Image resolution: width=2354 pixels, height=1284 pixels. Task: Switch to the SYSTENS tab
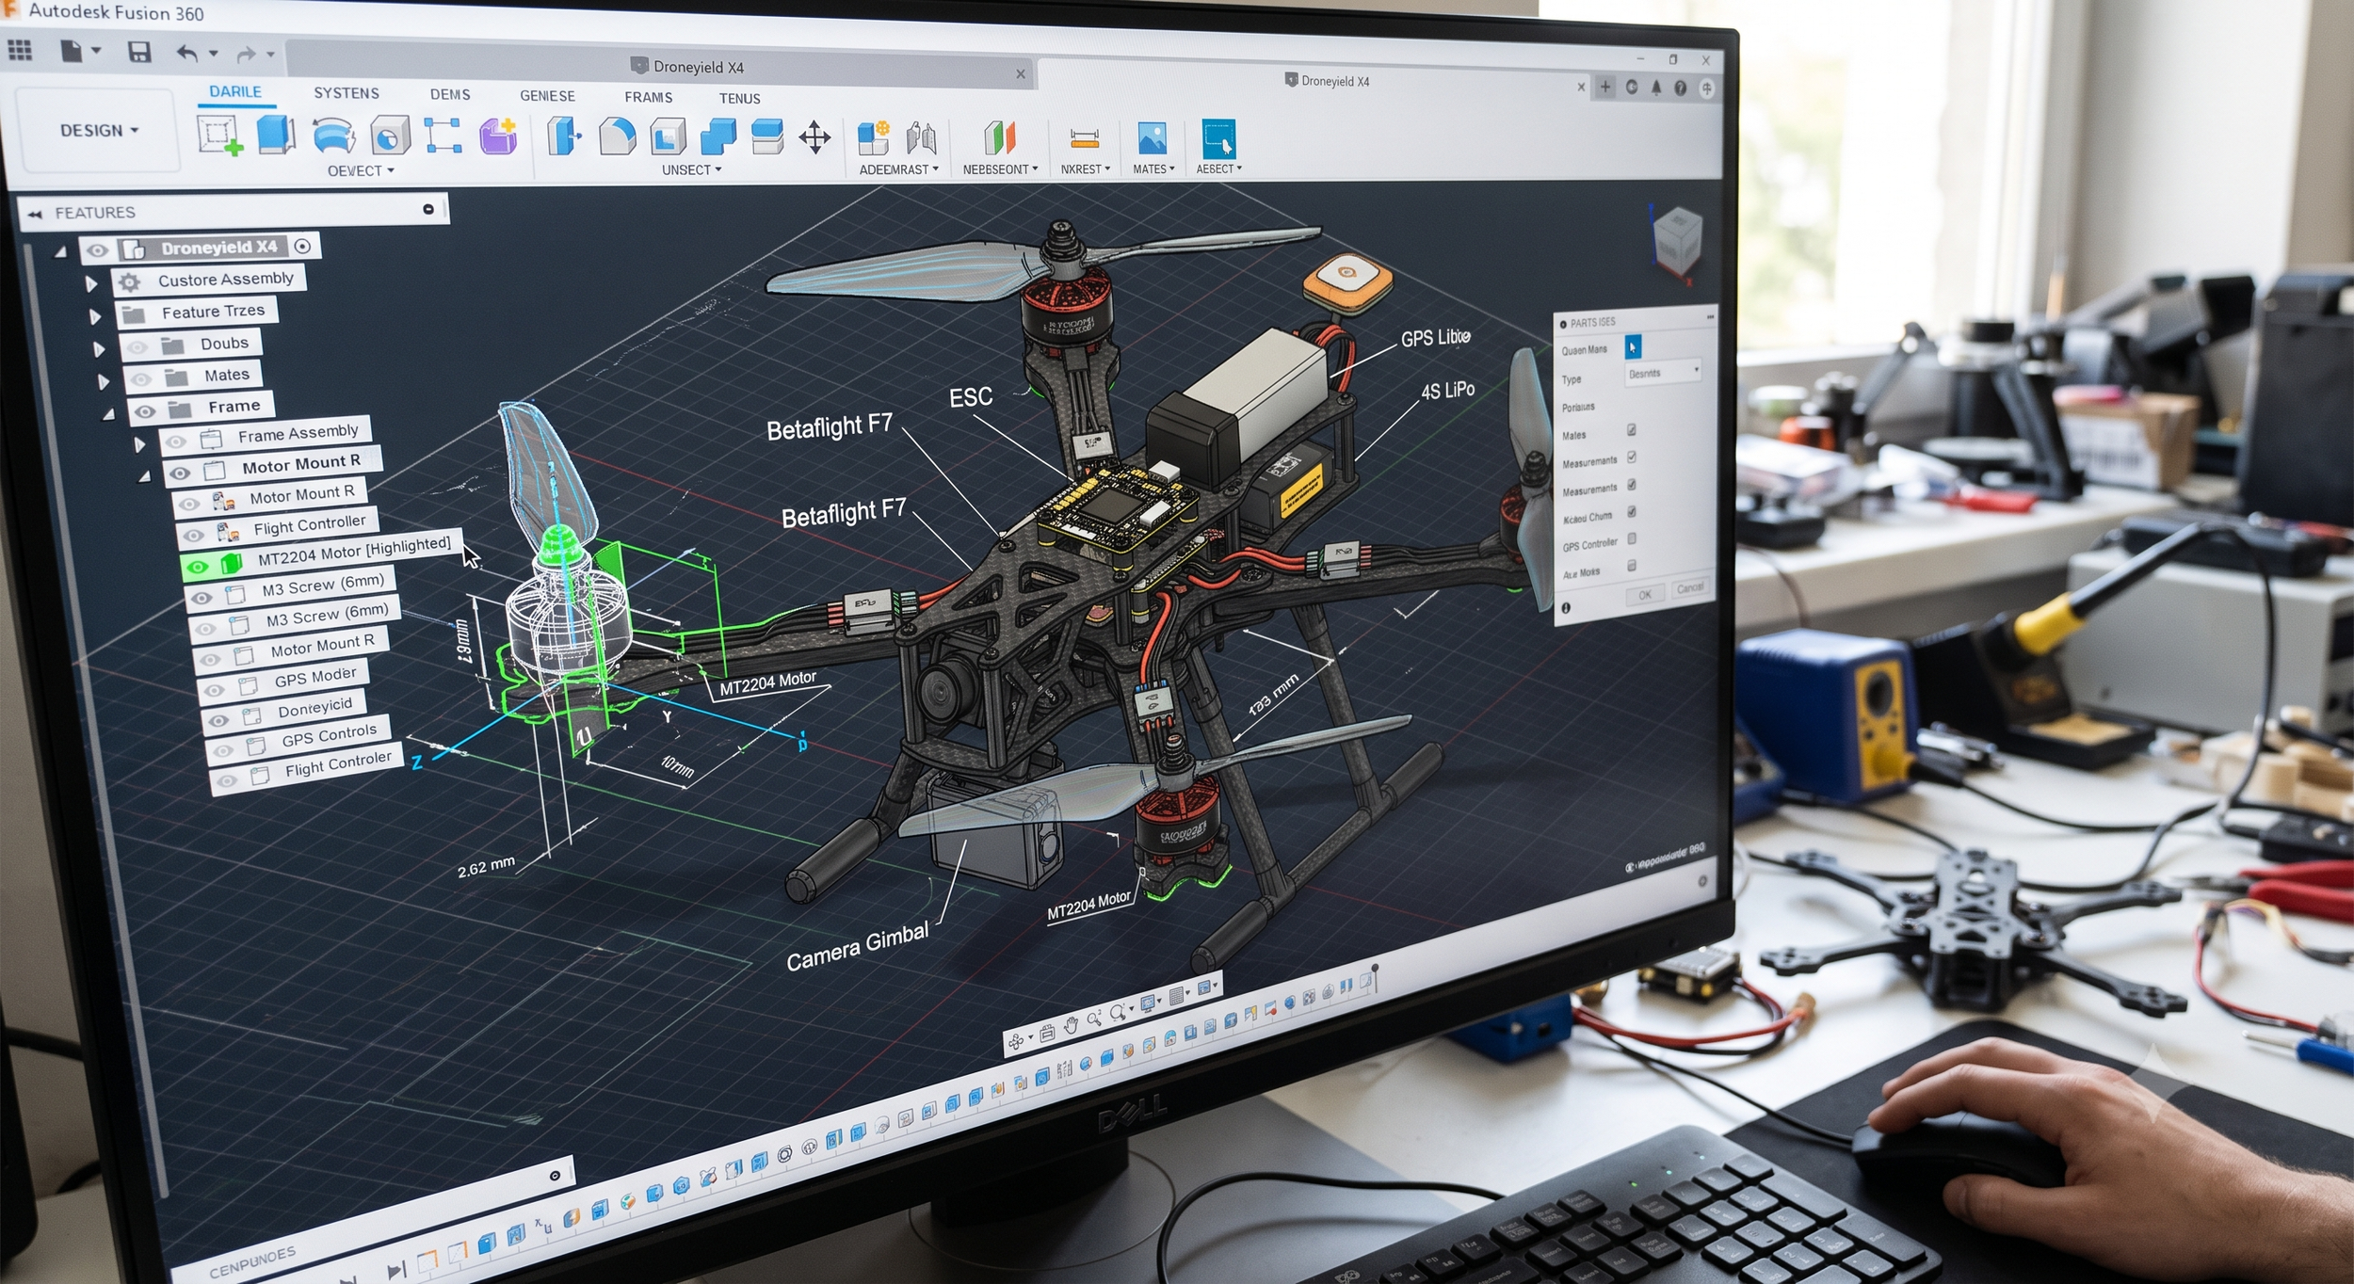(347, 93)
